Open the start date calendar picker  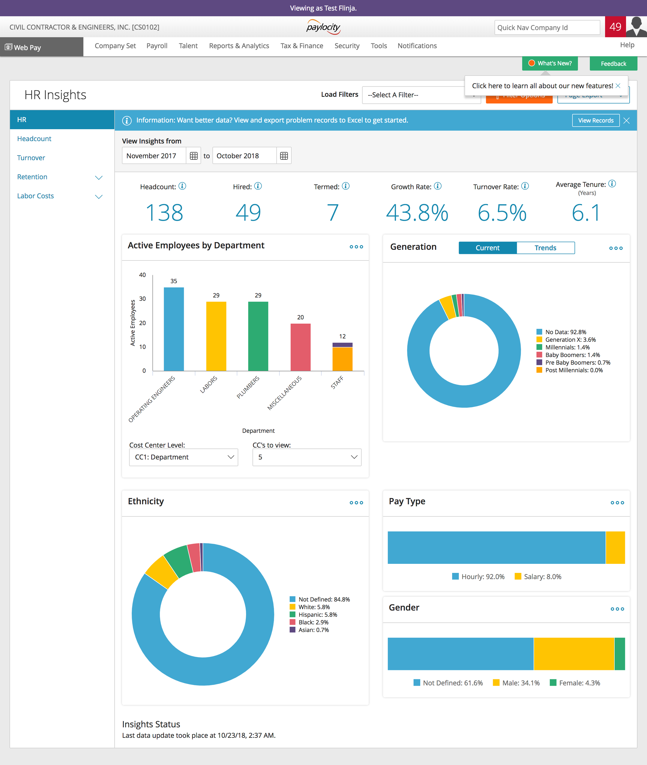coord(193,156)
